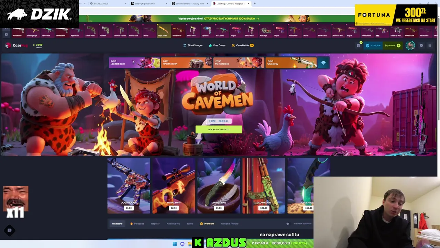Open a new browser tab
440x248 pixels.
(255, 3)
